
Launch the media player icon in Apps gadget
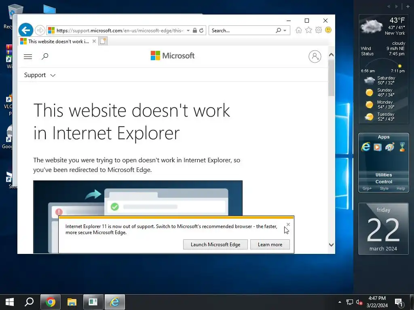click(x=378, y=147)
